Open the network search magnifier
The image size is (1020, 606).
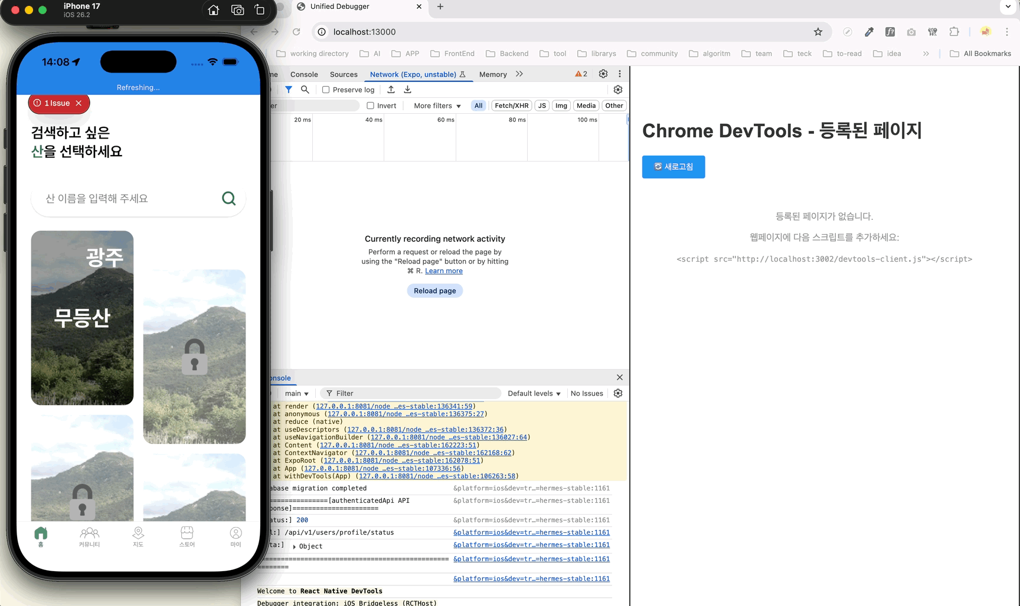(x=305, y=90)
